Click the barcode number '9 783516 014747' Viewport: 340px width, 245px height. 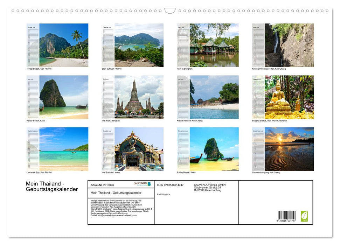286,221
